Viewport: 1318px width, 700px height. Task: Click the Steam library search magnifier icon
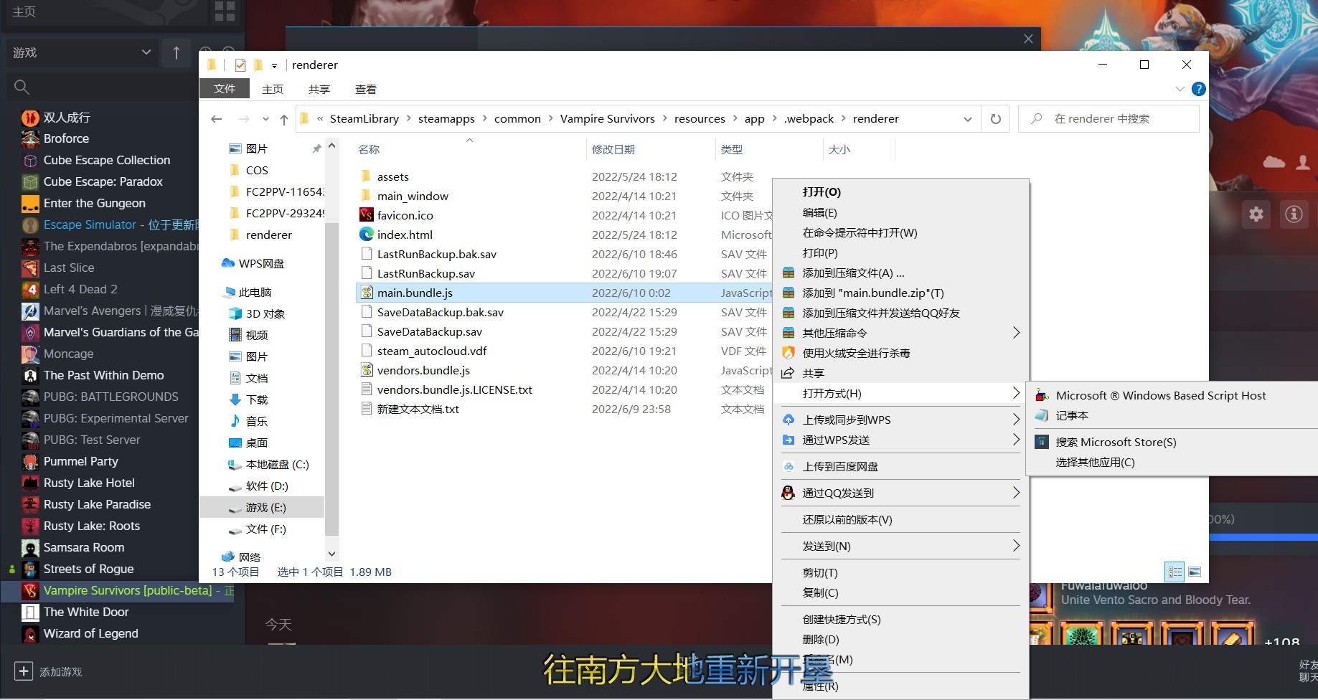click(22, 87)
